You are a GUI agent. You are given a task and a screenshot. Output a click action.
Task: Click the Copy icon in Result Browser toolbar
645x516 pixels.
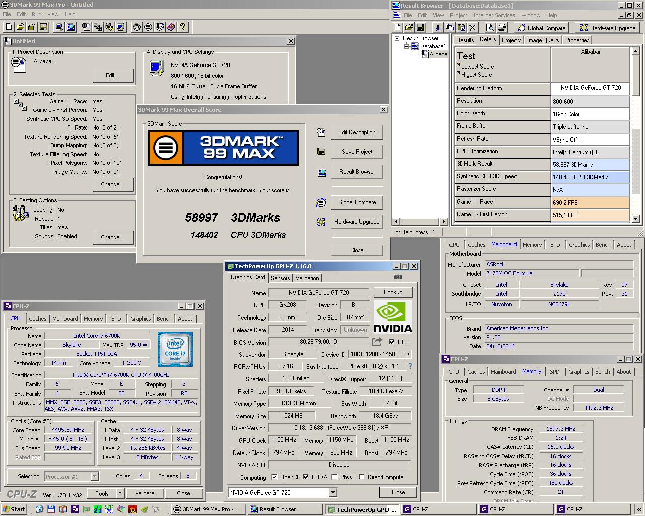[449, 27]
